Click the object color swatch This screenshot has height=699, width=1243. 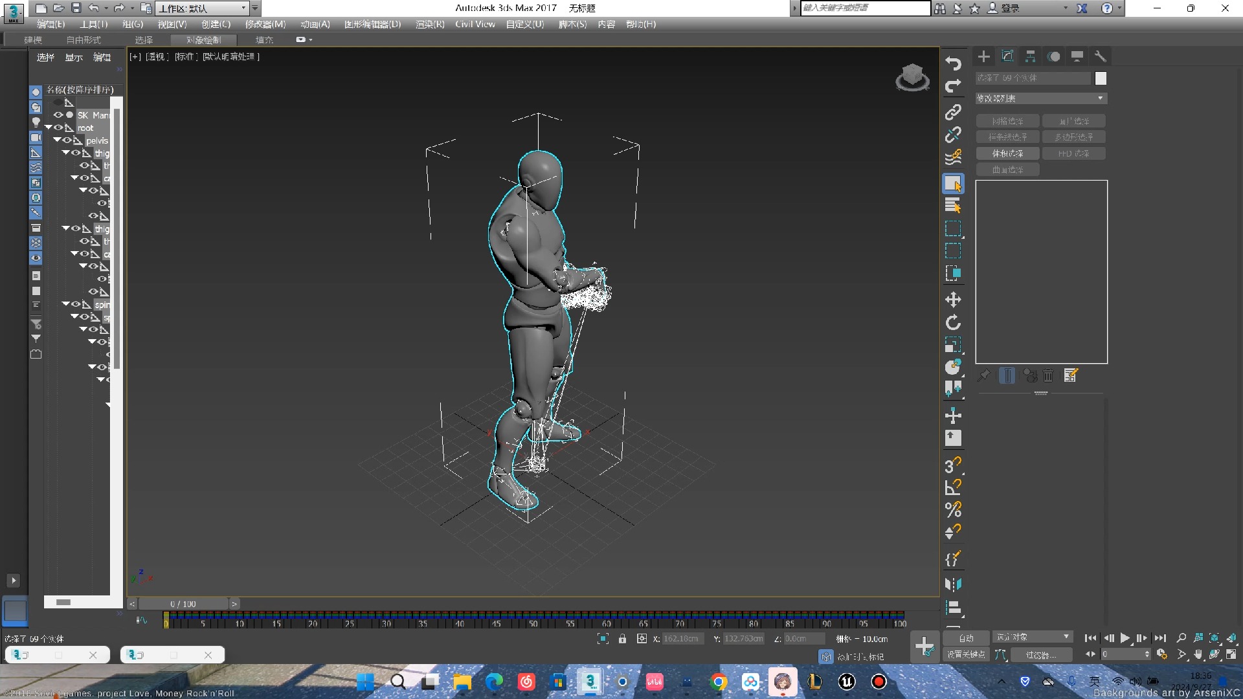[x=1101, y=78]
